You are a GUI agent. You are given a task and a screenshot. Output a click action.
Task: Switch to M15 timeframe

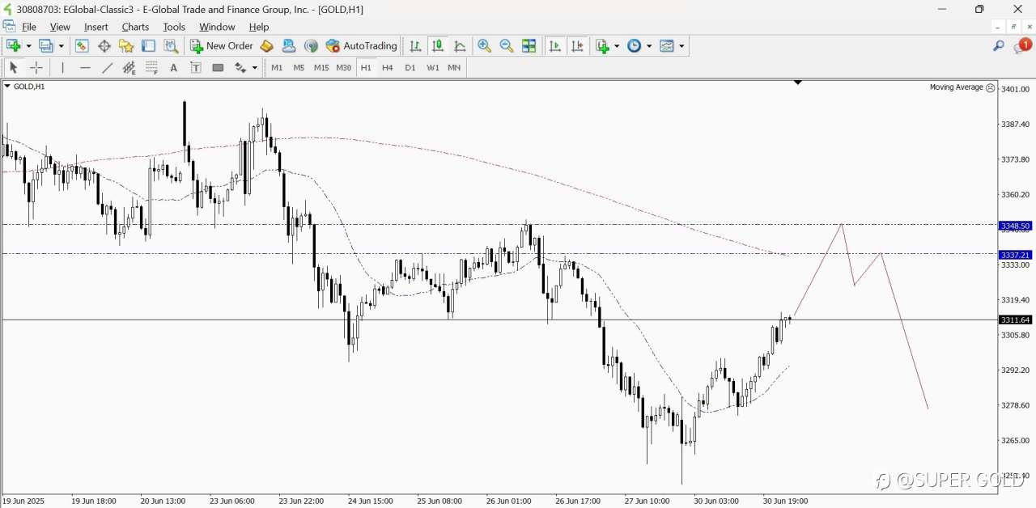pos(321,68)
